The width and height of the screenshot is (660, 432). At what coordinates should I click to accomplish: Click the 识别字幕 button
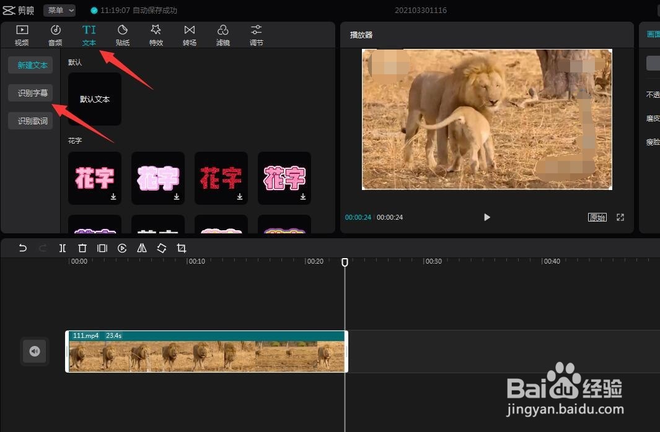coord(30,93)
